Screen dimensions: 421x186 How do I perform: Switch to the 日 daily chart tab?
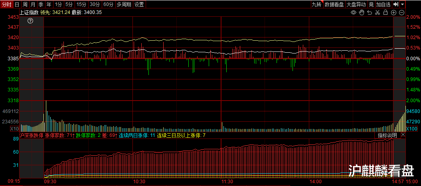17,4
